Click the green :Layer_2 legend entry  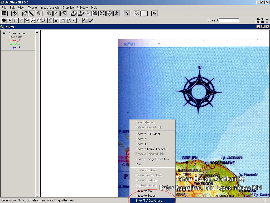tap(15, 44)
